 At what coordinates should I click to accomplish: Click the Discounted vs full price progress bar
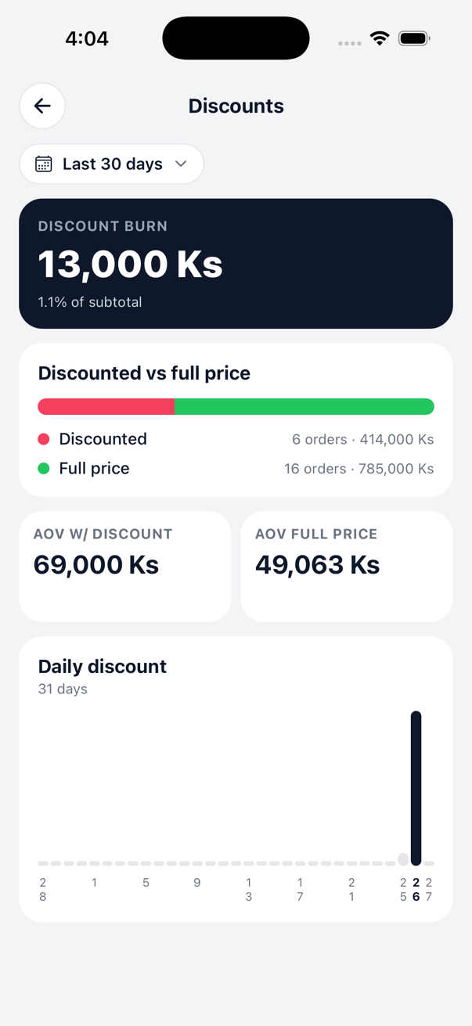236,405
